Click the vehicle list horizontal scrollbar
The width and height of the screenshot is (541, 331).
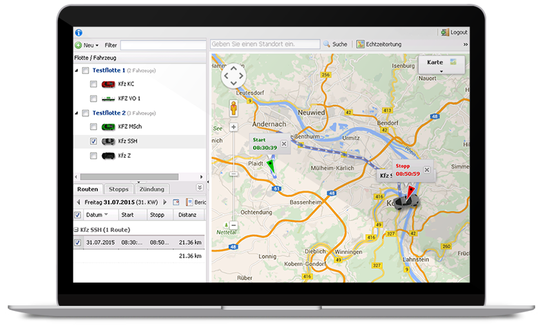tap(129, 177)
